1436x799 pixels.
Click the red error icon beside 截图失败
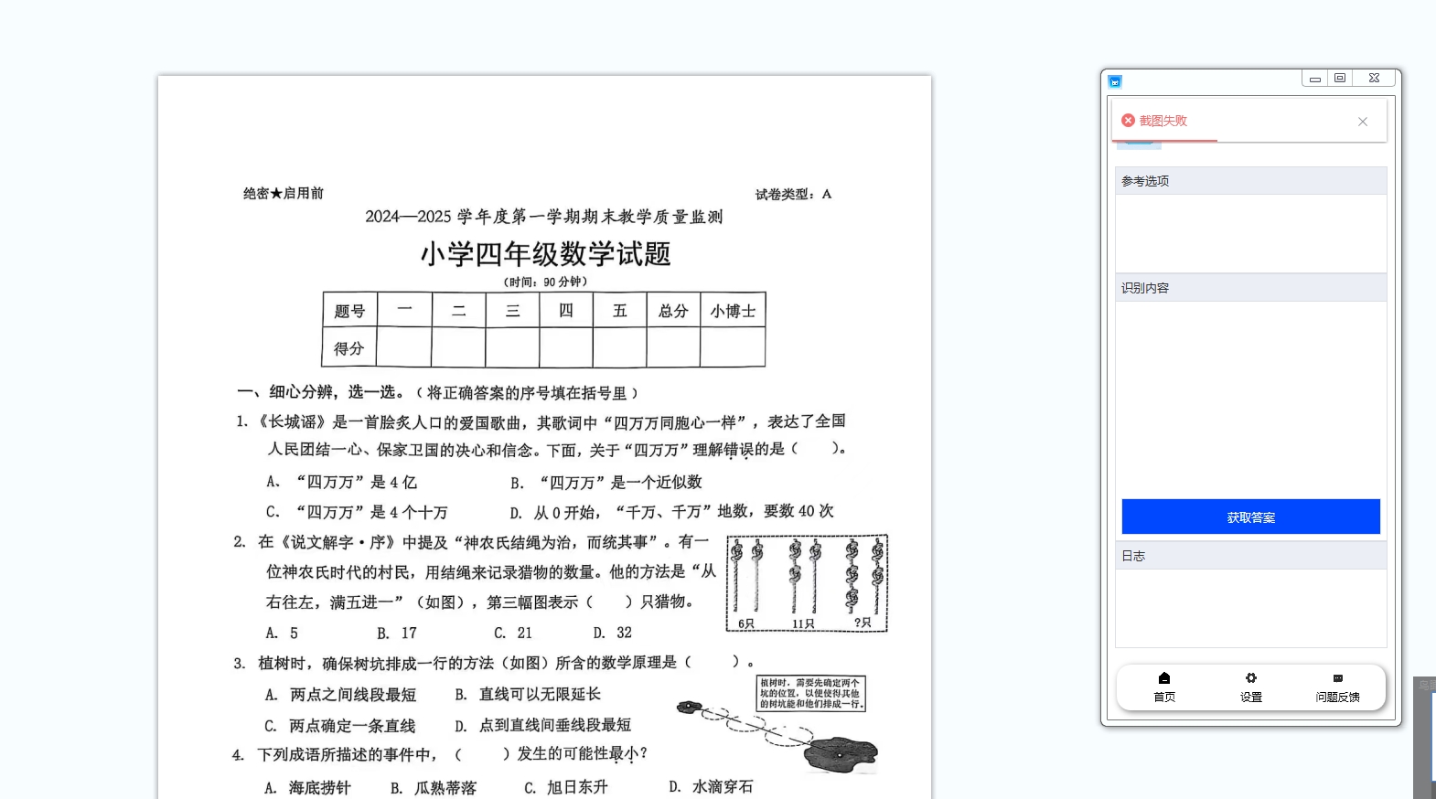(1128, 121)
